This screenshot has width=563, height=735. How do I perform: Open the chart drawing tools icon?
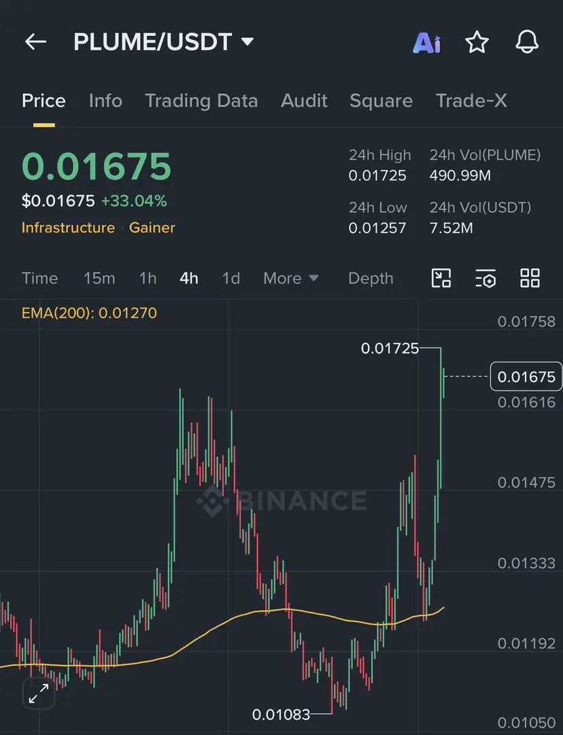pos(441,278)
